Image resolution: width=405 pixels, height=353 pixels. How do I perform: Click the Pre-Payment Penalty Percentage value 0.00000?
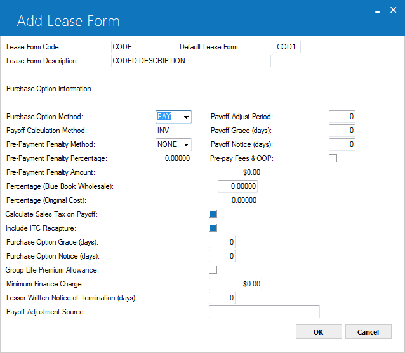177,158
